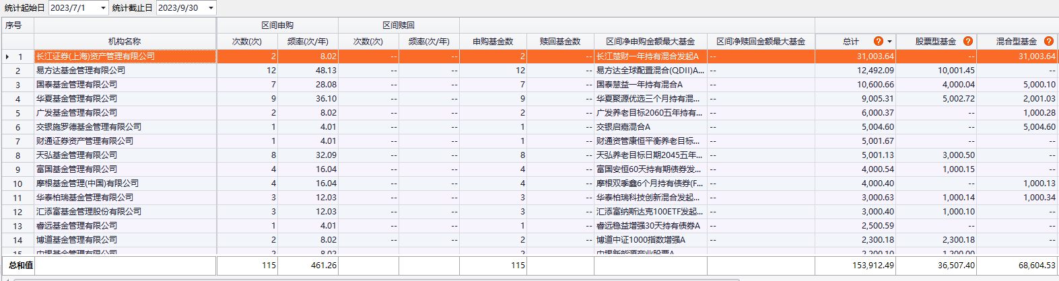Expand the 总计 column sort dropdown arrow
Image resolution: width=1059 pixels, height=281 pixels.
pos(889,42)
